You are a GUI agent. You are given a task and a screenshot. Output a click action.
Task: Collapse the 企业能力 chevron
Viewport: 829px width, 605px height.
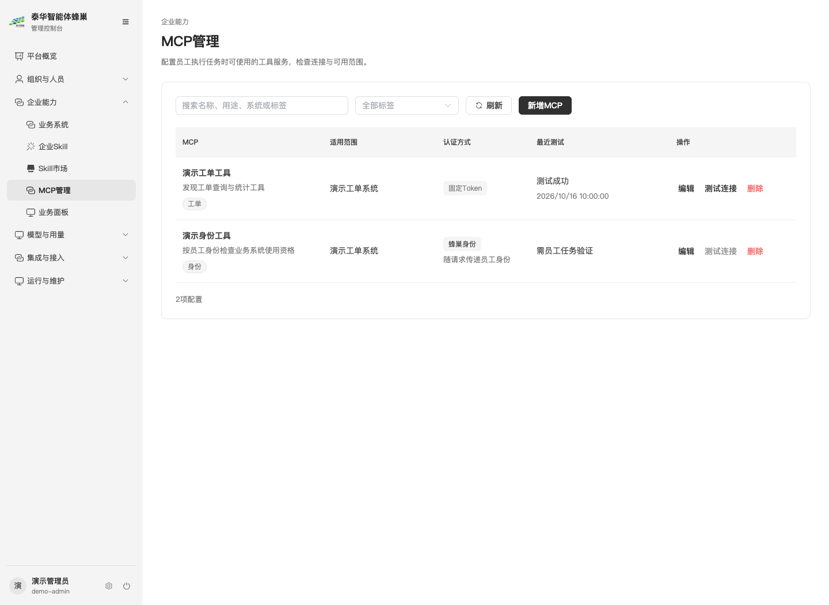point(126,102)
